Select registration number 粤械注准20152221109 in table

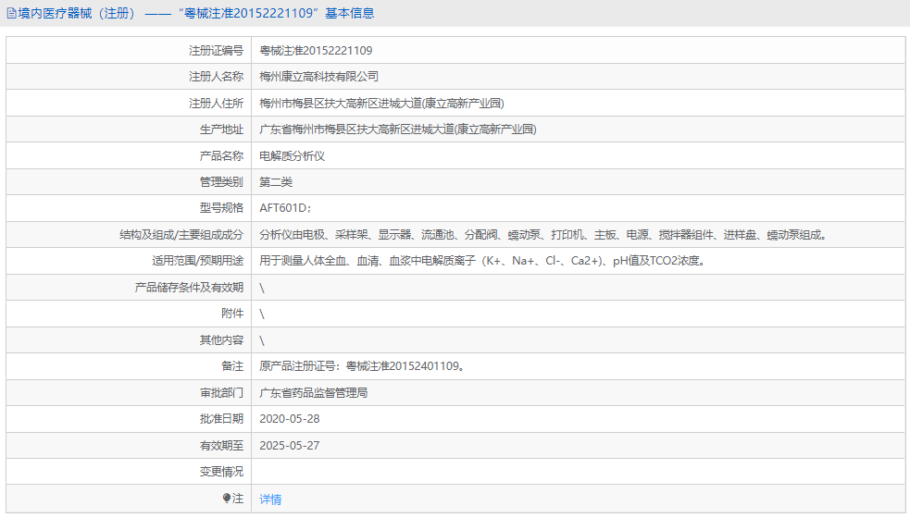tap(316, 51)
